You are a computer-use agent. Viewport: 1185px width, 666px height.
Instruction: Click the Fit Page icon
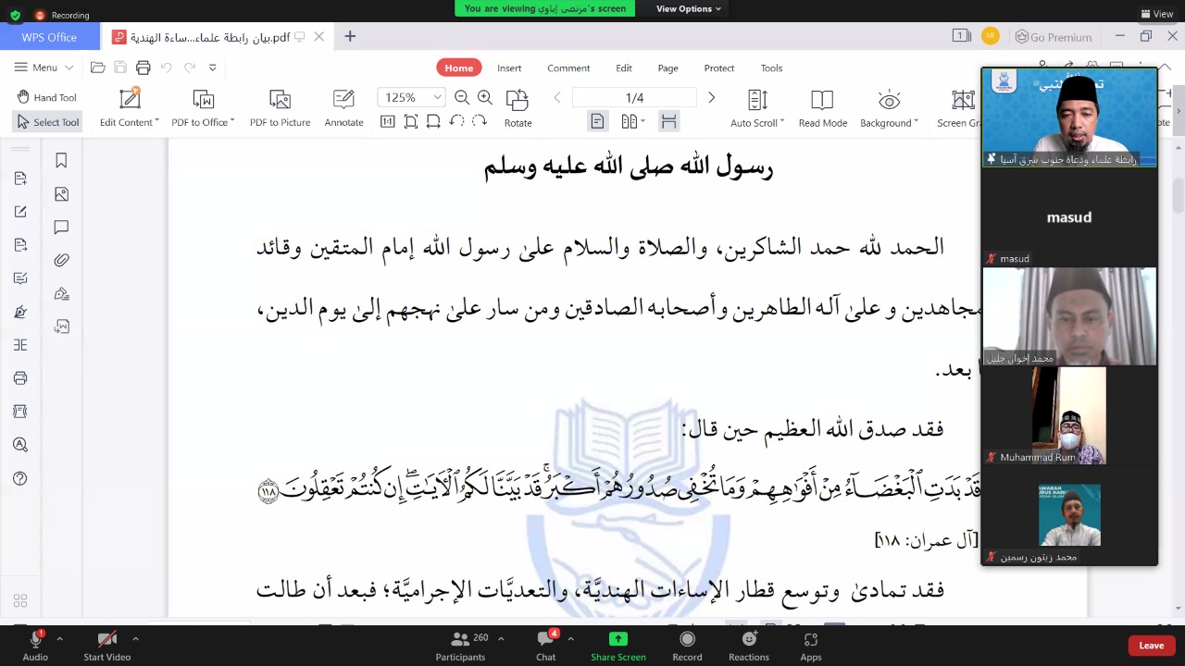411,122
